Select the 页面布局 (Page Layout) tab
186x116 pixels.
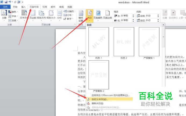(x=34, y=7)
